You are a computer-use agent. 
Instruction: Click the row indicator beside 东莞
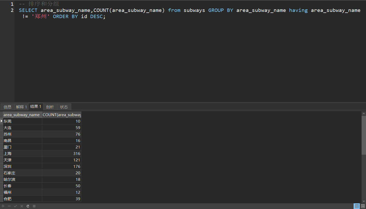tap(2, 121)
